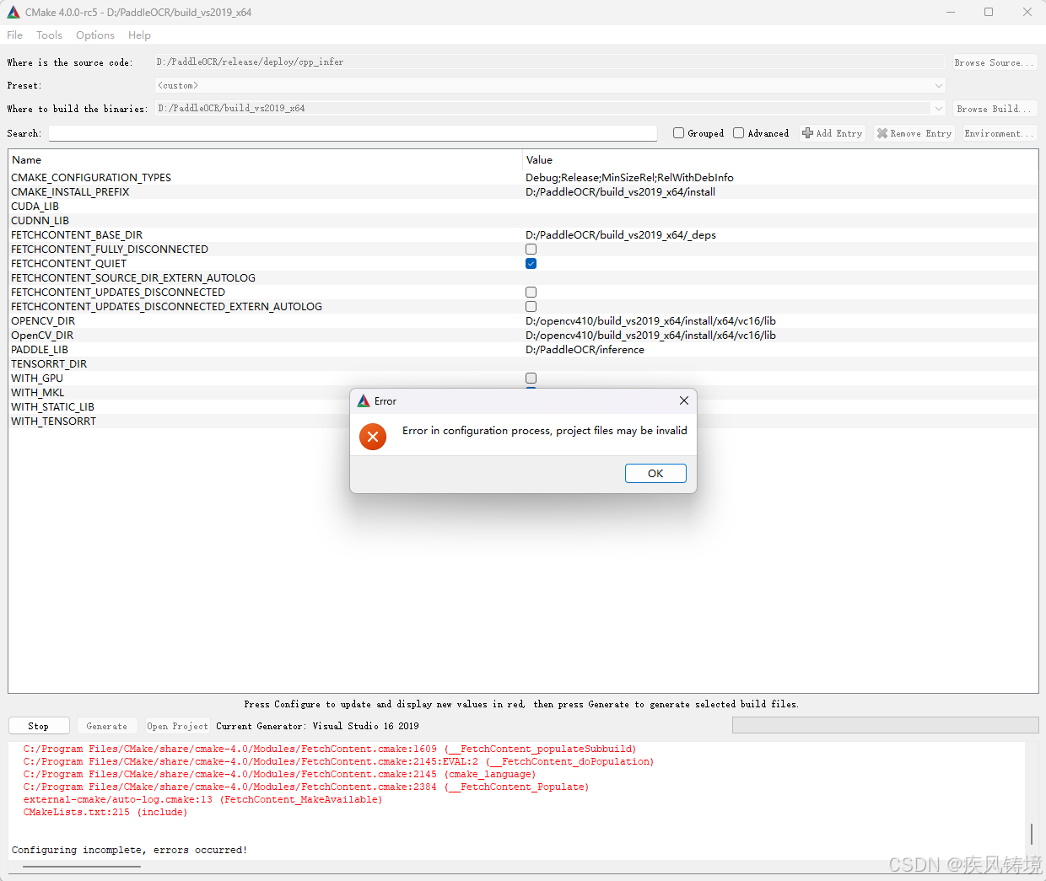Expand the build binaries path dropdown

[x=939, y=108]
